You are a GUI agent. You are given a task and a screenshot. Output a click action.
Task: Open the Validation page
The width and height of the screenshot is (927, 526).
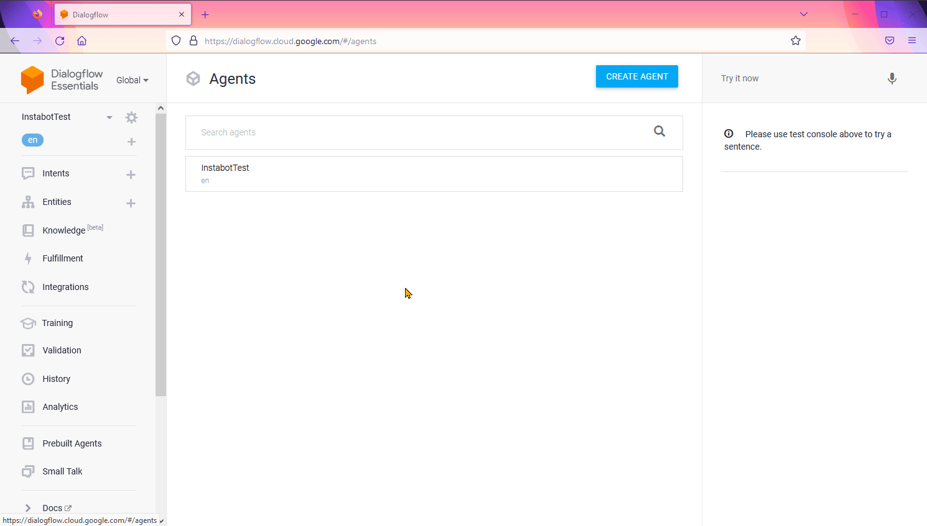(62, 350)
